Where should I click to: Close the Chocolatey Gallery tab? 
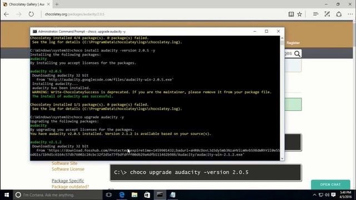[x=48, y=4]
